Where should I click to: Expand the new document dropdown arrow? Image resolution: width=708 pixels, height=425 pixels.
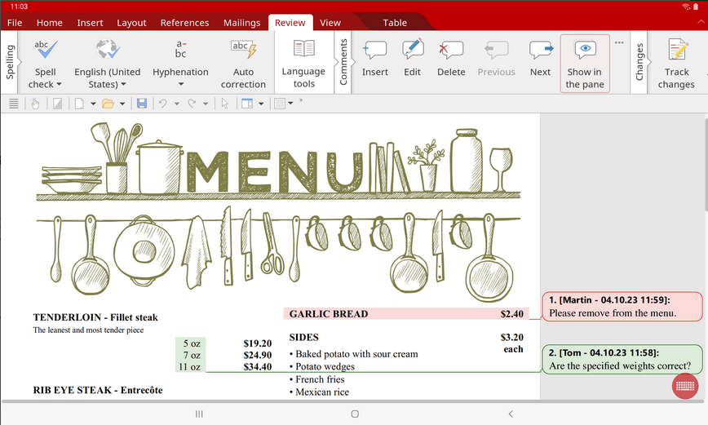click(x=93, y=104)
